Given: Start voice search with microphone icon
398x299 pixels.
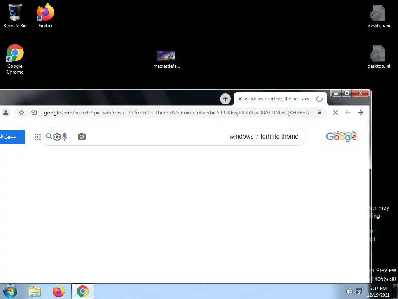Looking at the screenshot, I should [65, 137].
